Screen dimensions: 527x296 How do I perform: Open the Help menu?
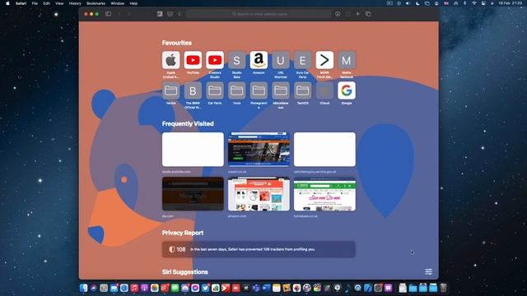click(x=133, y=3)
